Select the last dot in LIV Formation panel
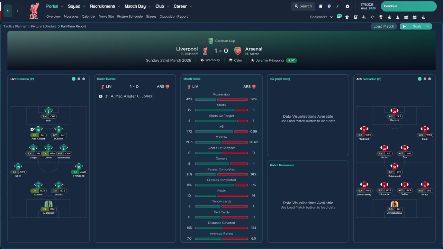443x249 pixels. 84,79
